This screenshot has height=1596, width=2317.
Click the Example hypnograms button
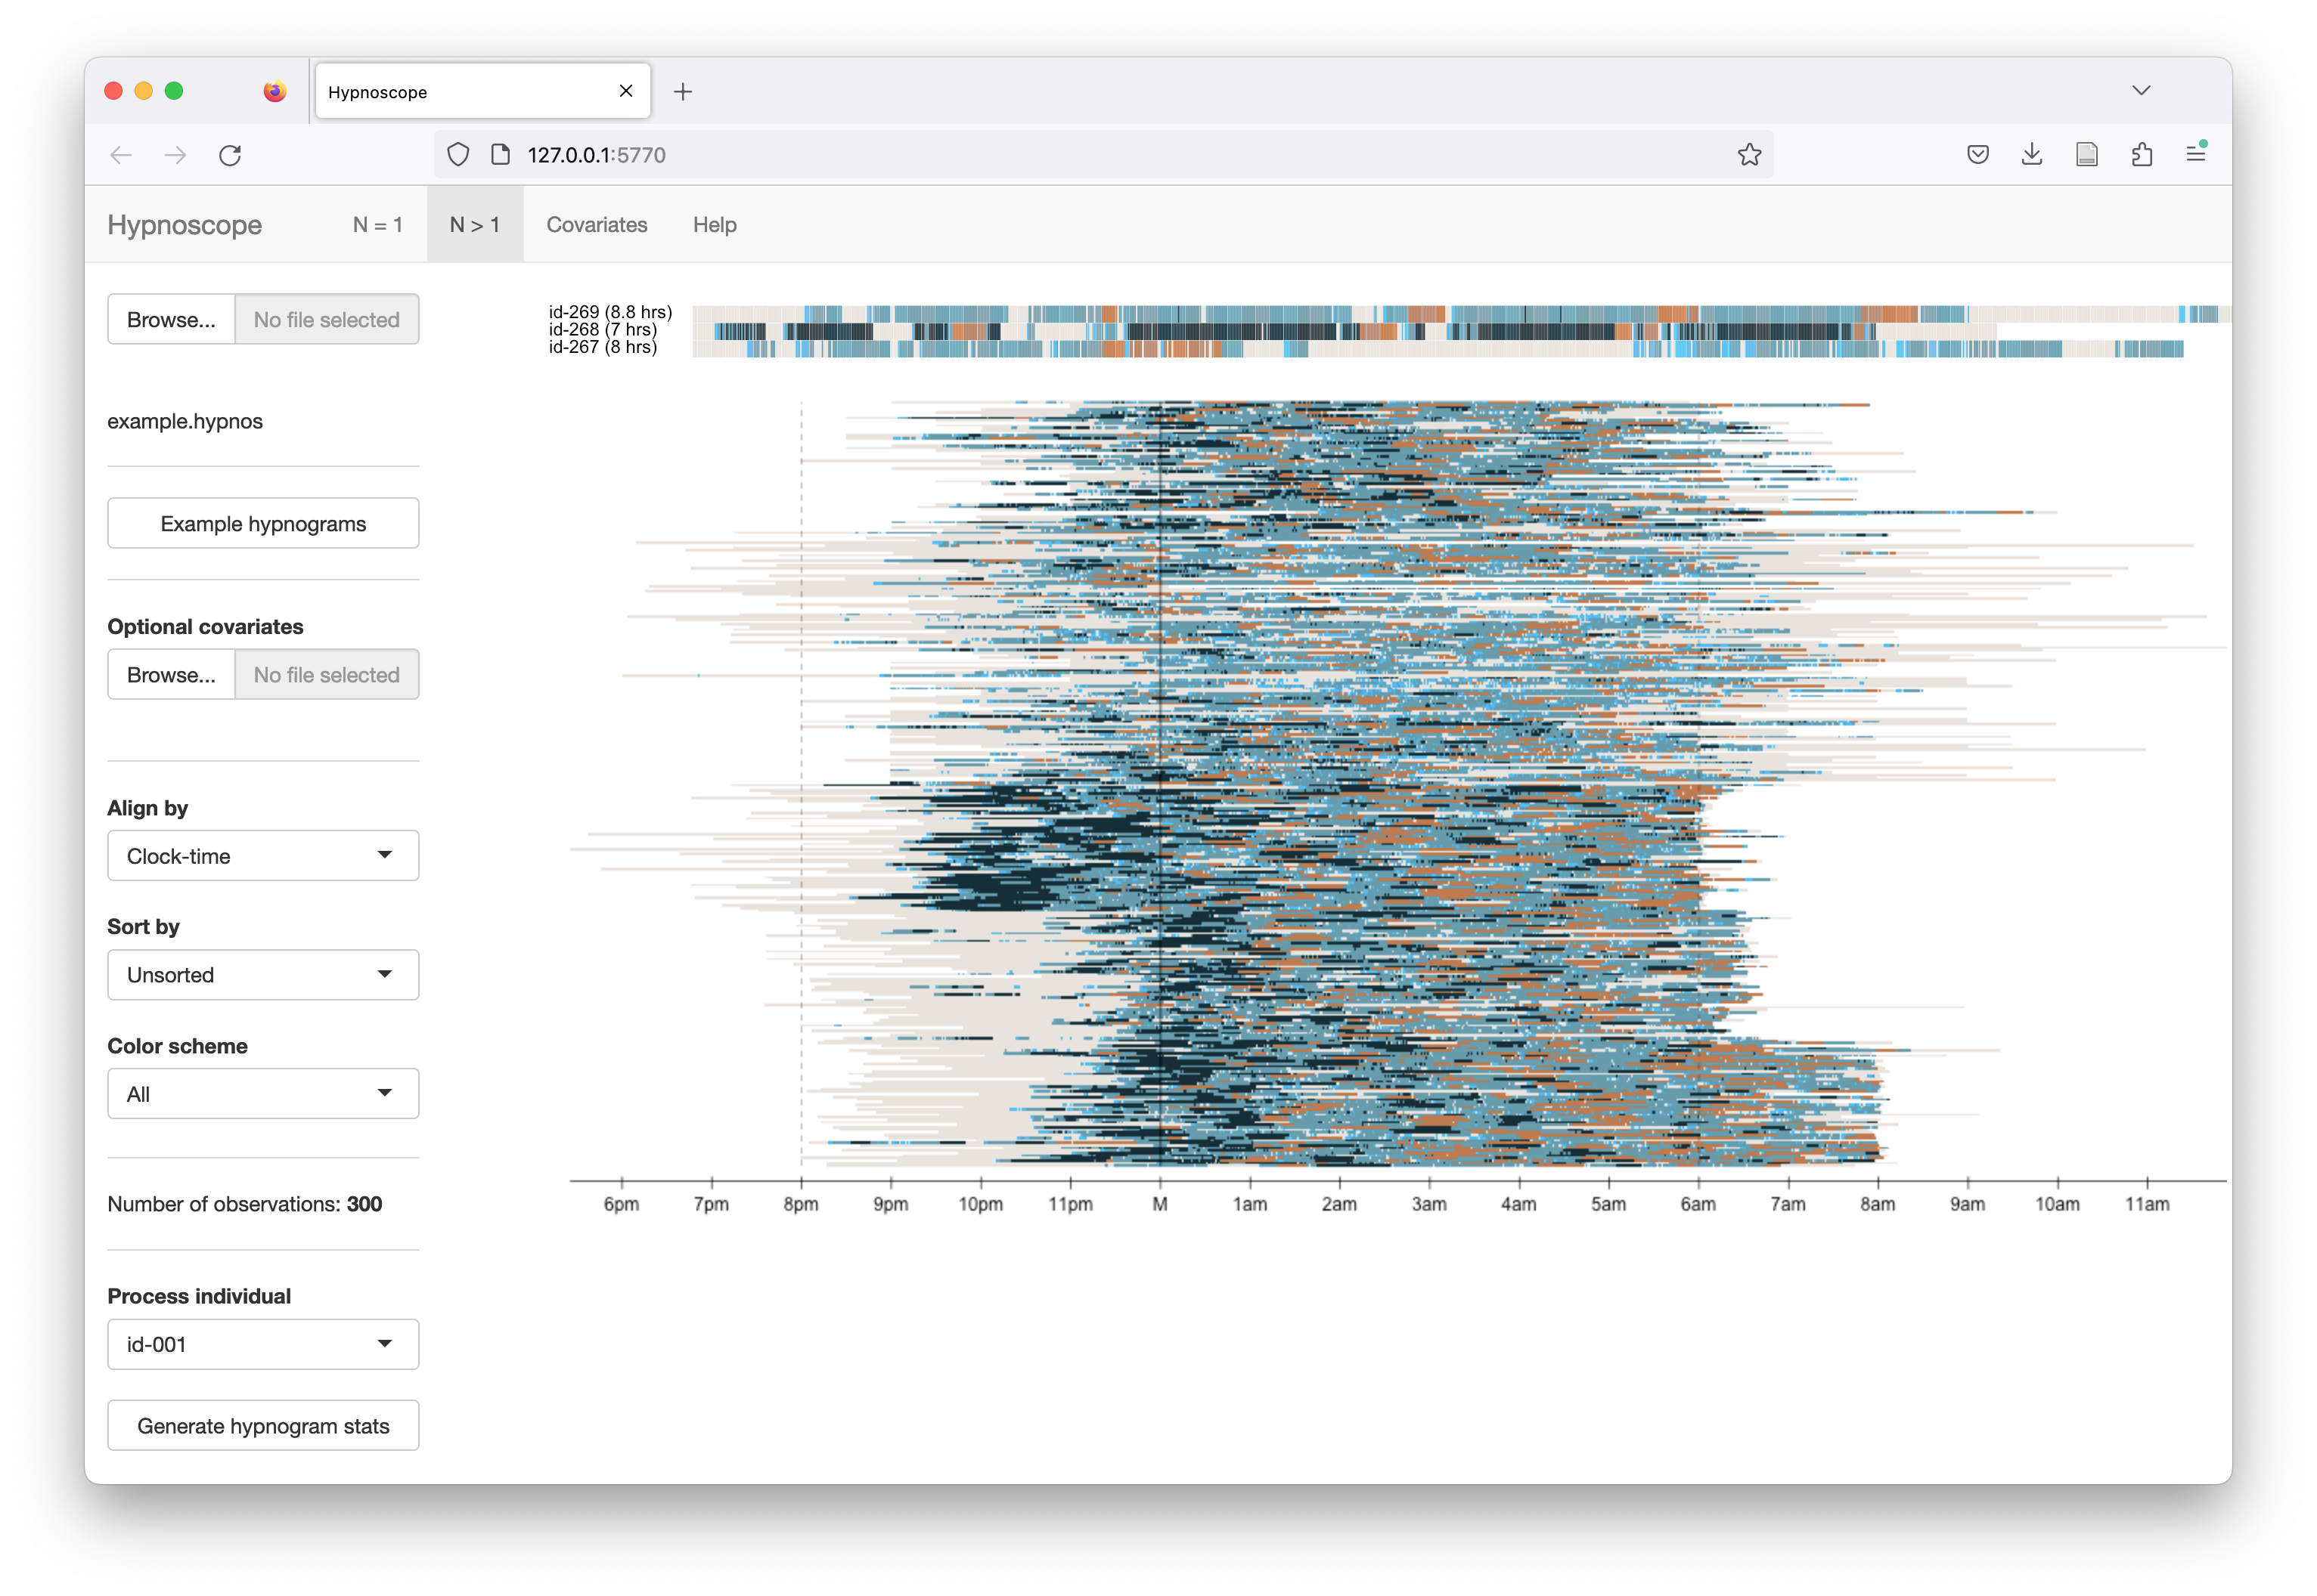263,524
